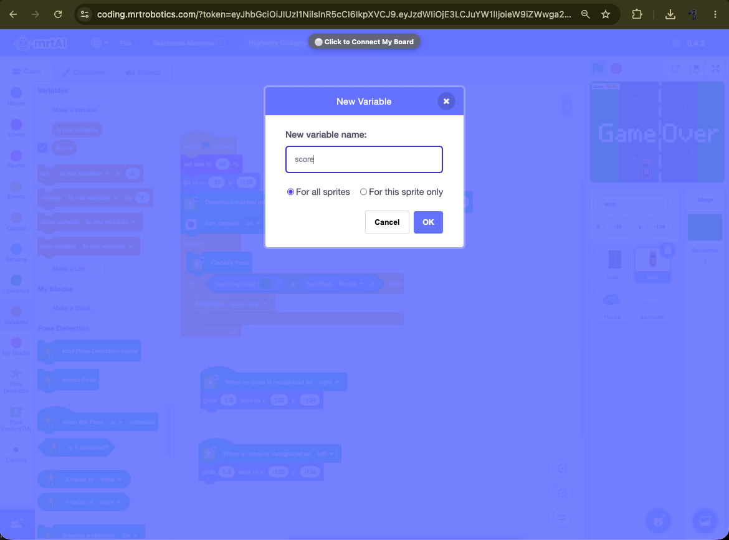Open variable dropdown in show variable block
Screen dimensions: 729x540
(x=111, y=222)
